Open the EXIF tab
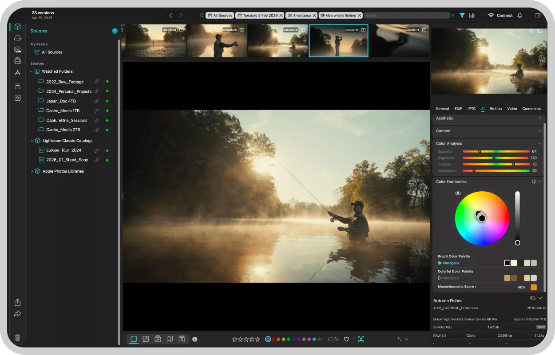Image resolution: width=555 pixels, height=355 pixels. point(458,109)
